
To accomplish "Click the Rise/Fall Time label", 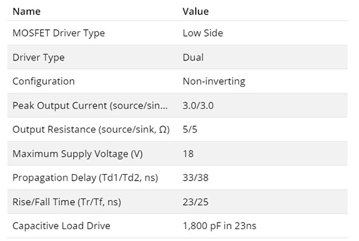I will [66, 202].
